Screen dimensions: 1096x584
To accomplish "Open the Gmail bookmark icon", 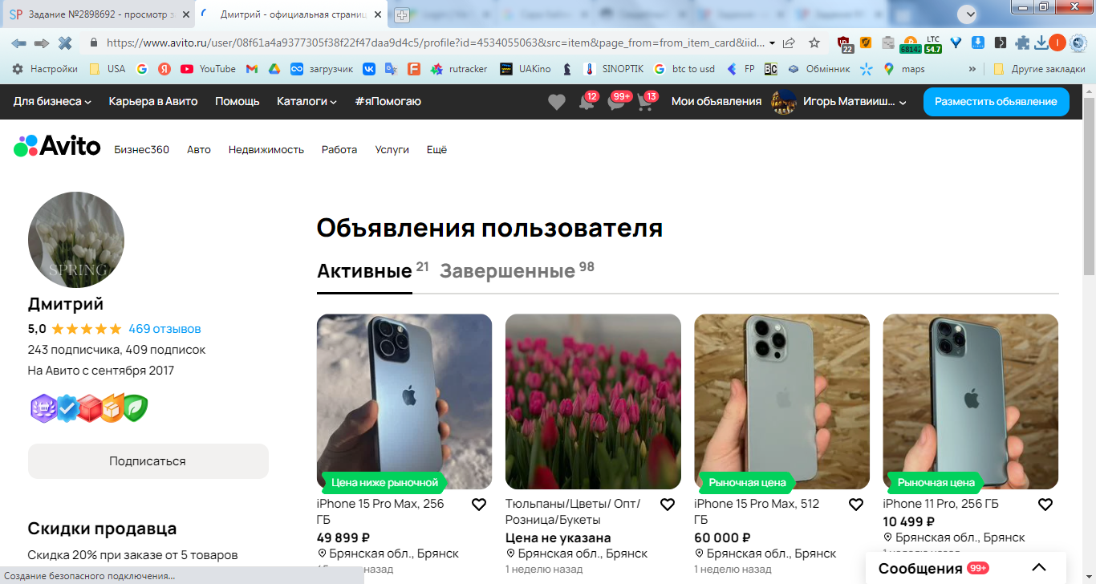I will tap(252, 69).
